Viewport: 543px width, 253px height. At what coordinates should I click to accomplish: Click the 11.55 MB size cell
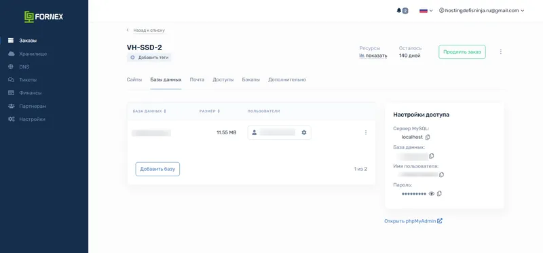(x=227, y=132)
